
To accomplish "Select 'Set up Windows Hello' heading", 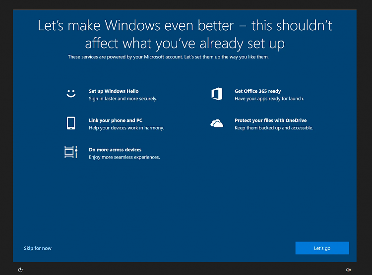I will pos(114,91).
